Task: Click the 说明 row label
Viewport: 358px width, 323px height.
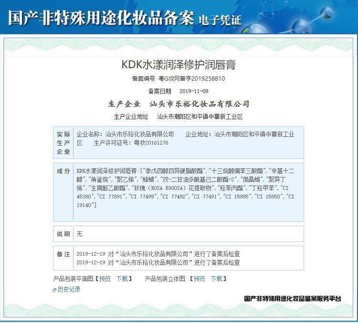Action: click(63, 234)
